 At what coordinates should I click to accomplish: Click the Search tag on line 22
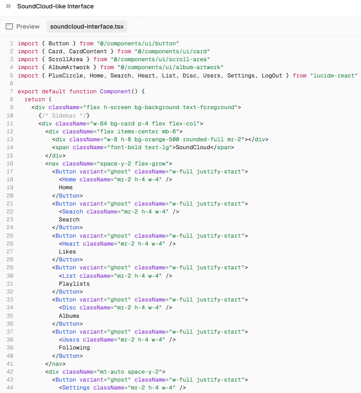(73, 212)
